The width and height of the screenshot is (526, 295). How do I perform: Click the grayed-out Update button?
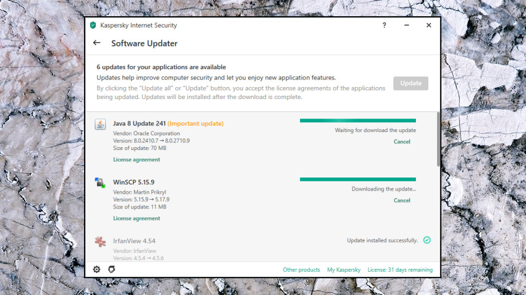(410, 83)
